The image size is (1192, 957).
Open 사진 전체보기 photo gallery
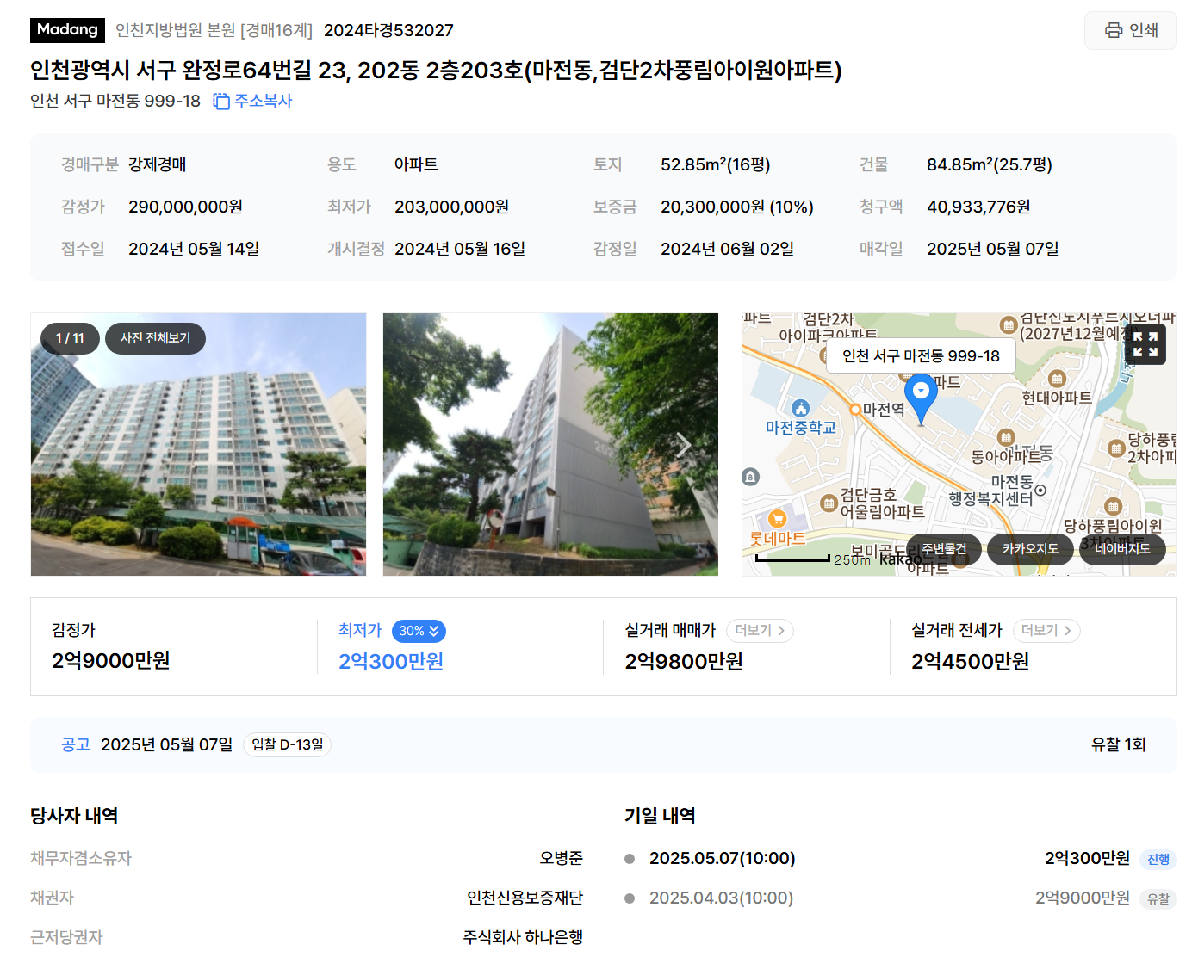[155, 338]
